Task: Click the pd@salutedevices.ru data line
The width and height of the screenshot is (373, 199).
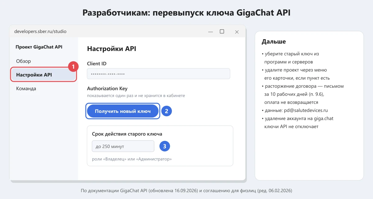Action: pyautogui.click(x=295, y=110)
